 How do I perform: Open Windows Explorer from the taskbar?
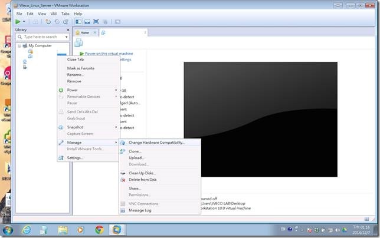(x=63, y=230)
